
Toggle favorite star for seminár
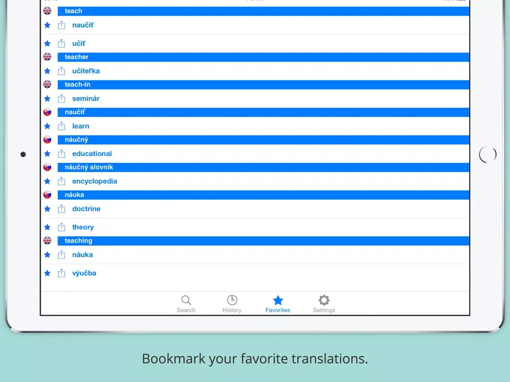[47, 99]
